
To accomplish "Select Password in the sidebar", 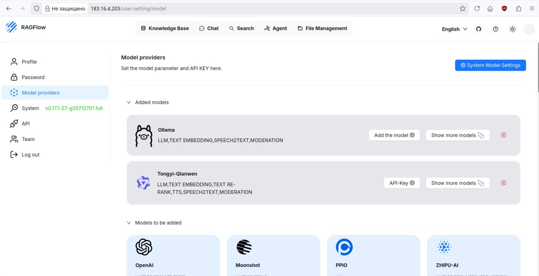I will coord(55,77).
